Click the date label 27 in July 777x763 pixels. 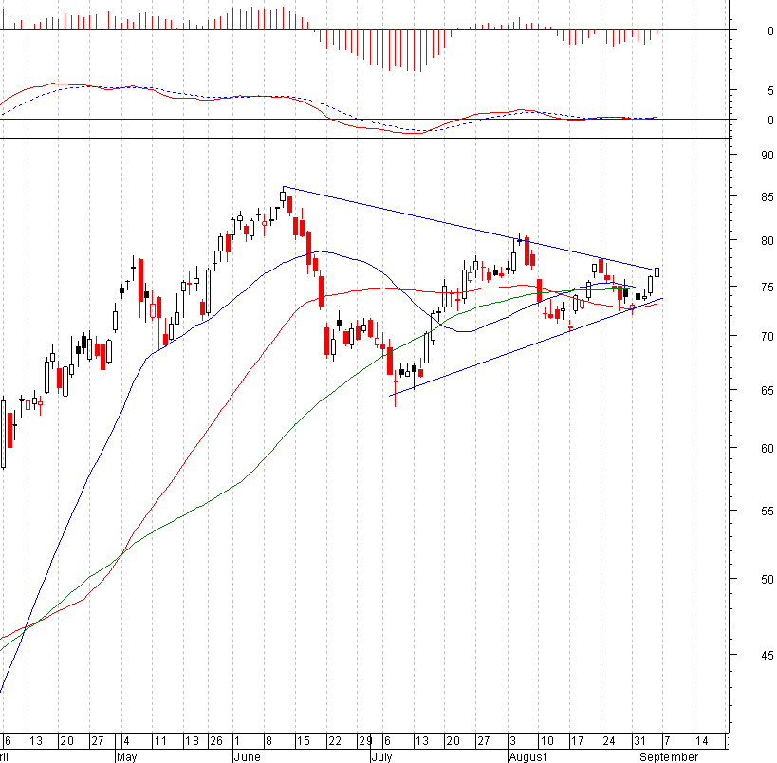pyautogui.click(x=483, y=741)
